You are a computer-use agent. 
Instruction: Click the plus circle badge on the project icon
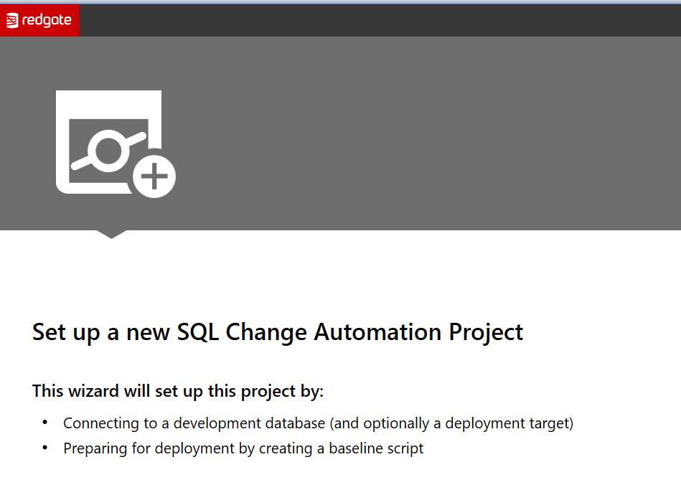tap(154, 176)
